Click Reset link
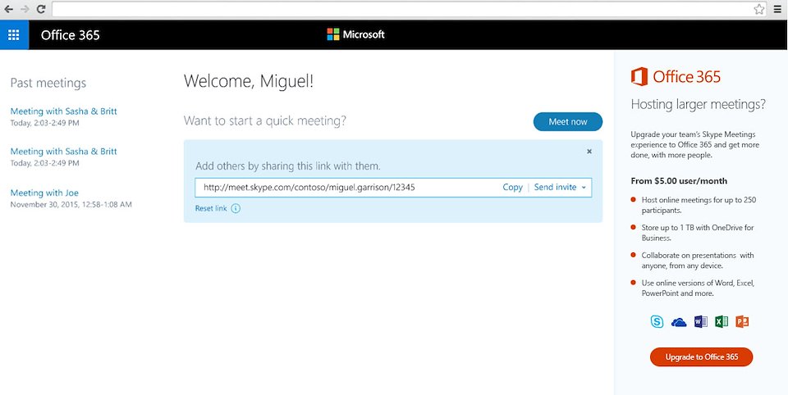Viewport: 788px width, 395px height. pyautogui.click(x=211, y=208)
